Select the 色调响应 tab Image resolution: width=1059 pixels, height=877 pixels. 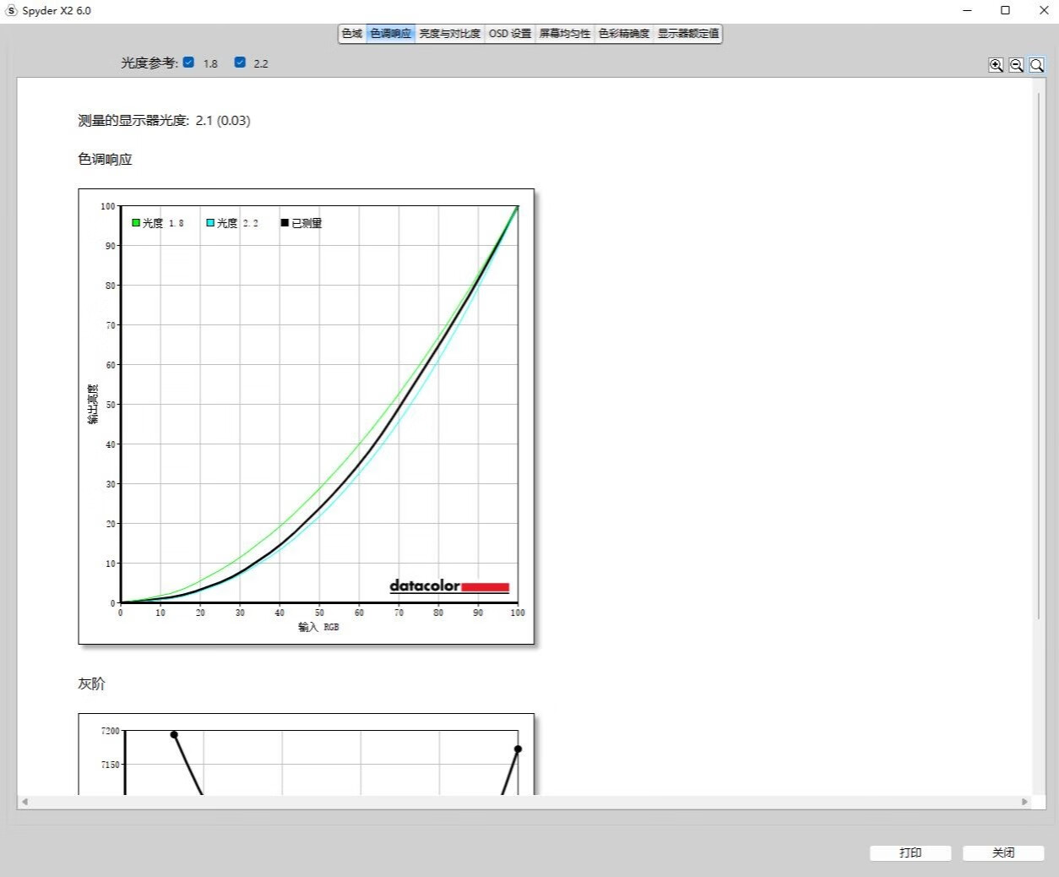coord(390,34)
